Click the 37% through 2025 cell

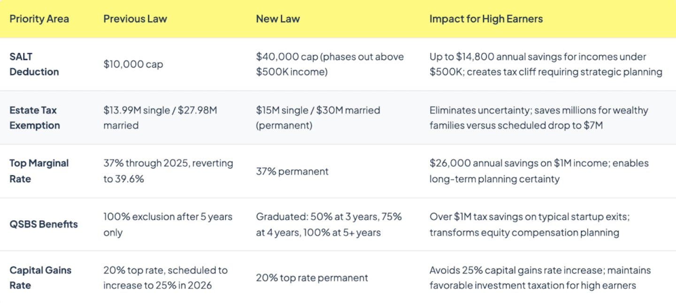(x=168, y=171)
